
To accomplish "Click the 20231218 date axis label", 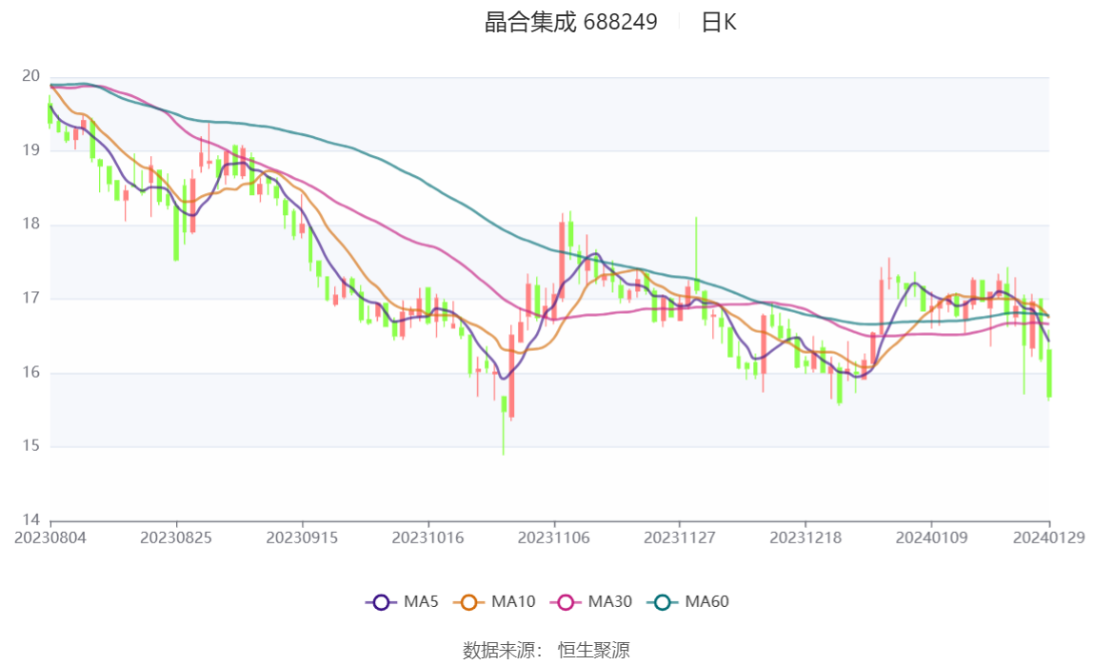I will (x=805, y=538).
